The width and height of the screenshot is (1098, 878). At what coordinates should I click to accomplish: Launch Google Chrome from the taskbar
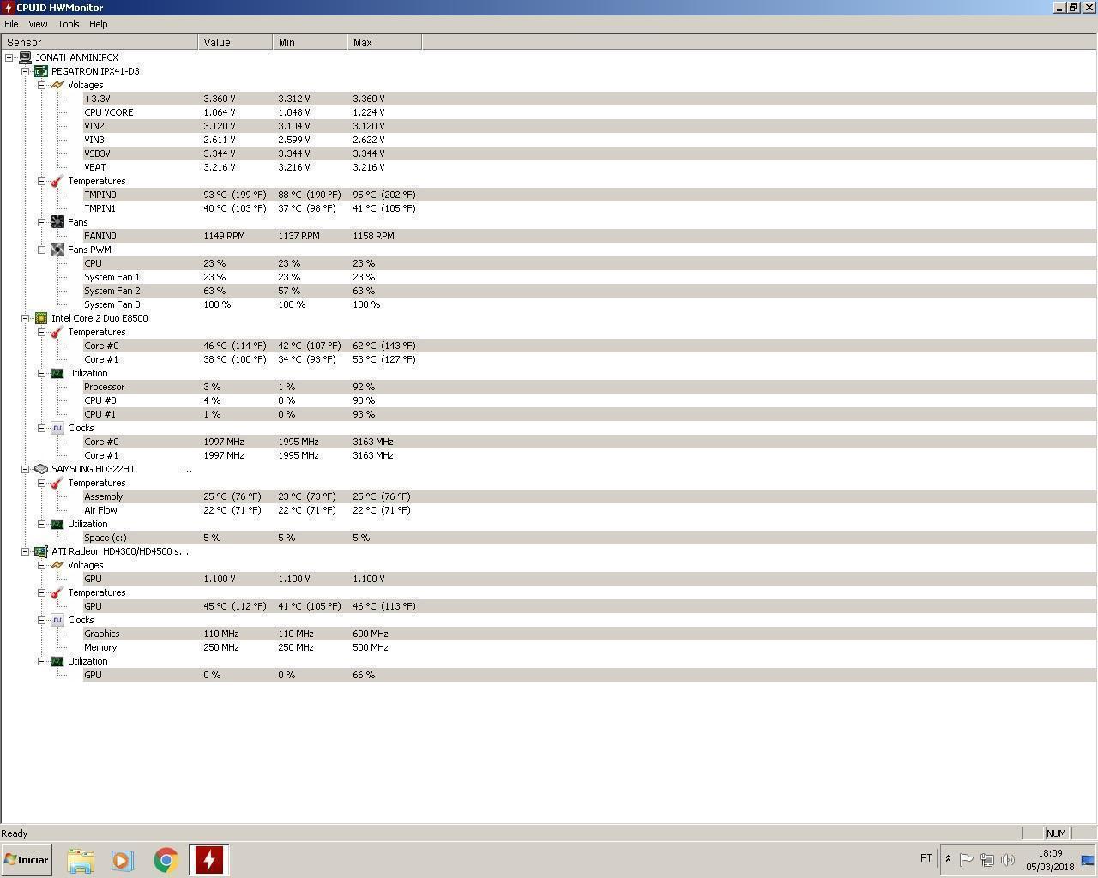(x=166, y=860)
